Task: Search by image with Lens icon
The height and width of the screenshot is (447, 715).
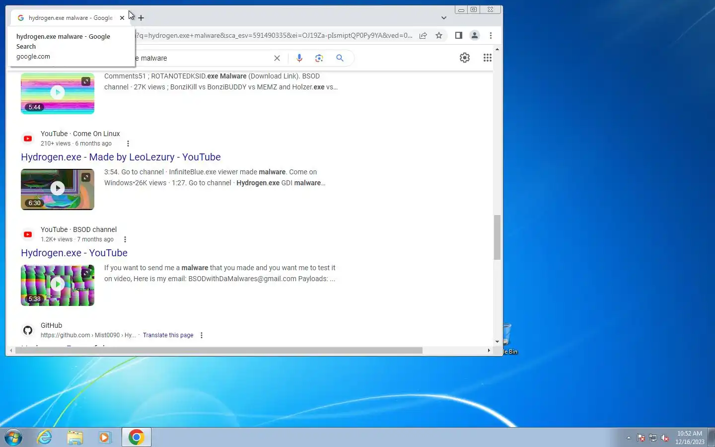Action: (319, 58)
